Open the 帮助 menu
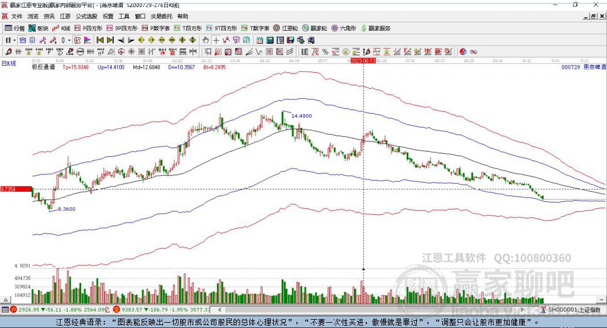 point(183,16)
